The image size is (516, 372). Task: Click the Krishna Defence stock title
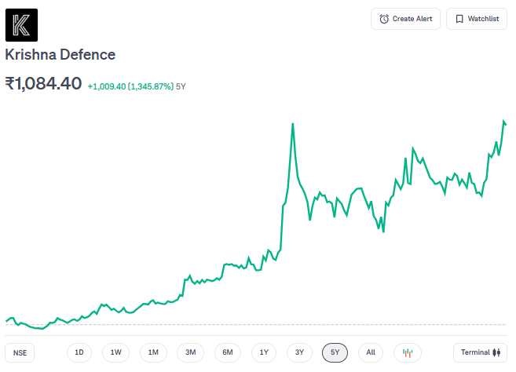click(x=60, y=55)
